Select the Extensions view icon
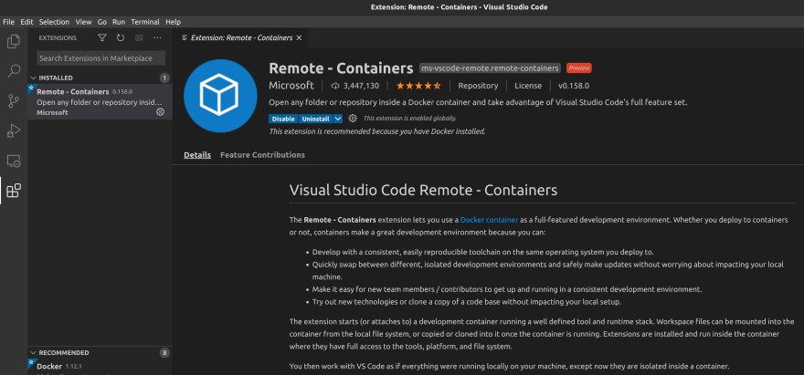Viewport: 804px width, 375px height. (14, 191)
